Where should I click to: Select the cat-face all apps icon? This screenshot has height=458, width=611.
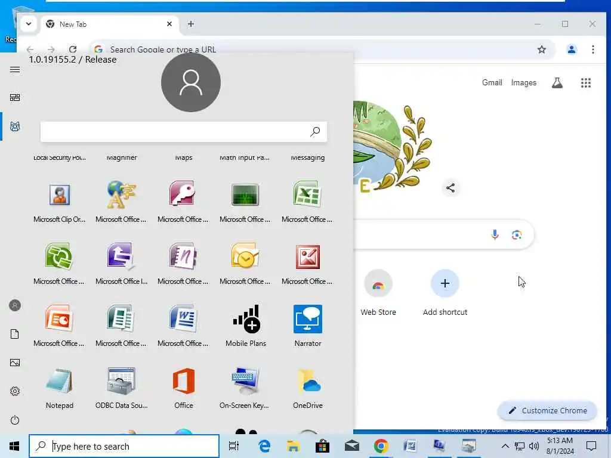pos(15,126)
